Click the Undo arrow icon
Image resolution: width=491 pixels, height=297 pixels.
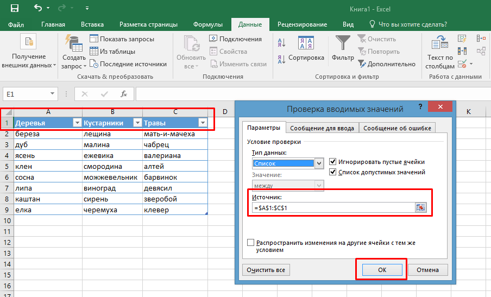pos(37,8)
